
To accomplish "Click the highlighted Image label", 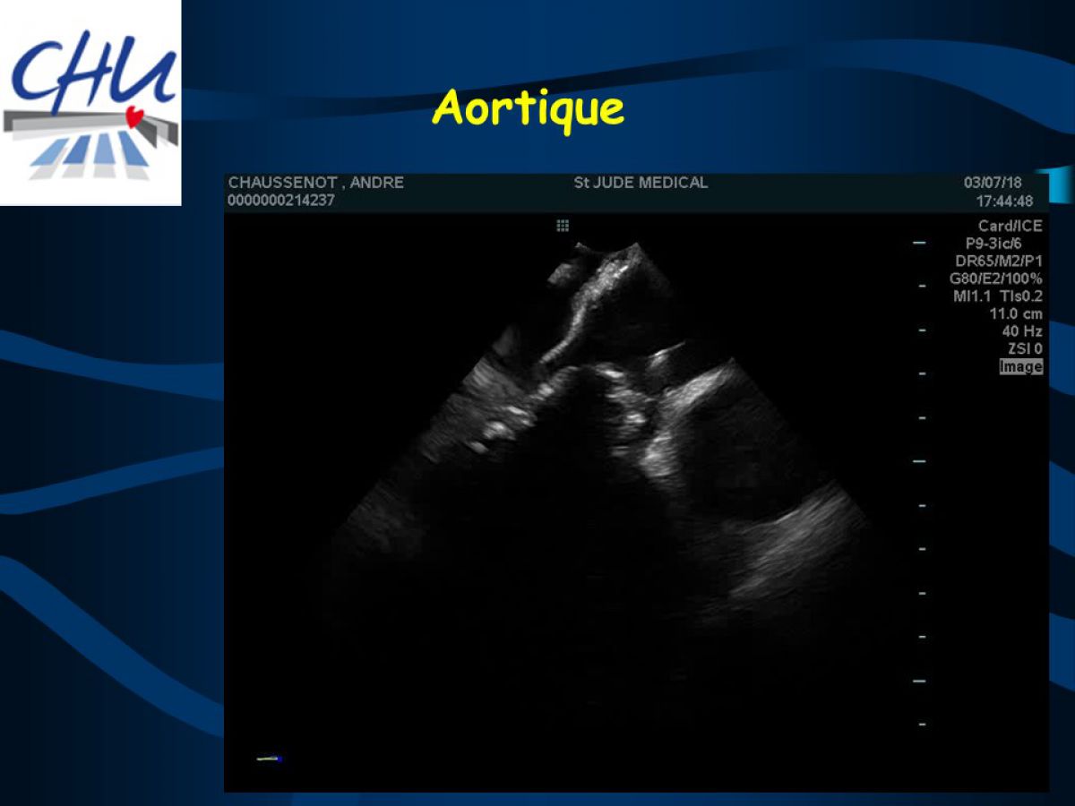I will (x=1021, y=367).
